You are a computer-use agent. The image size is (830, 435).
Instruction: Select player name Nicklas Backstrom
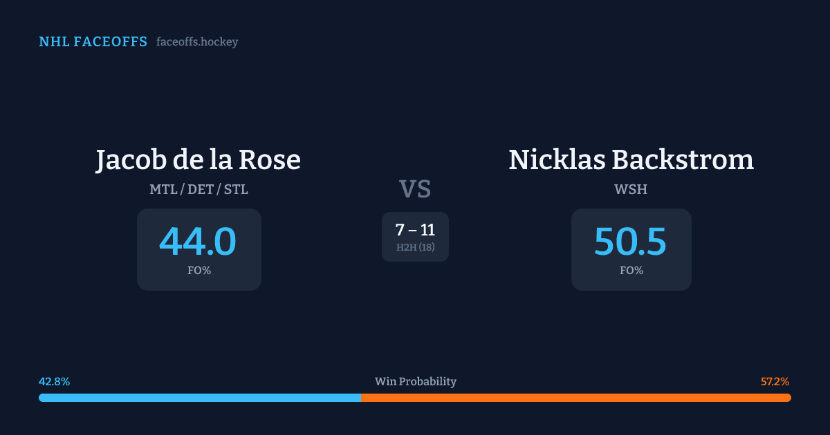click(631, 160)
